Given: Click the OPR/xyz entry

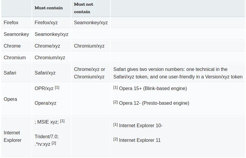Looking at the screenshot, I should 44,88.
